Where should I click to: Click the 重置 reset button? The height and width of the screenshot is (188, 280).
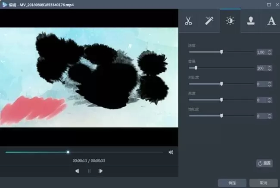[264, 163]
